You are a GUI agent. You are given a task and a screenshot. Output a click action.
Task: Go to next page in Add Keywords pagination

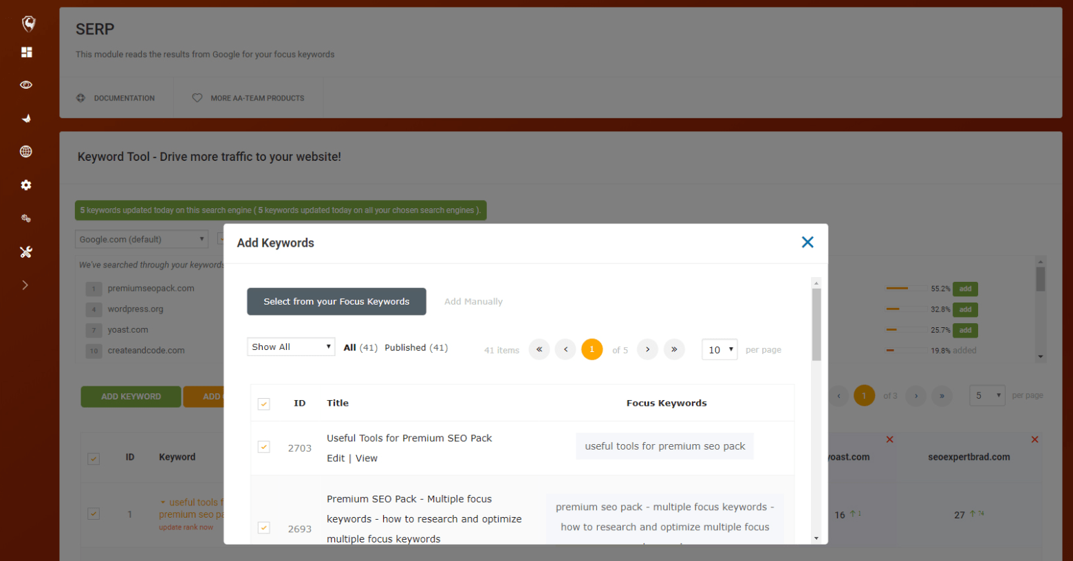pyautogui.click(x=647, y=349)
